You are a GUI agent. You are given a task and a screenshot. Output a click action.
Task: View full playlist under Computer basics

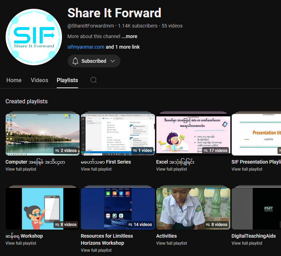coord(21,169)
